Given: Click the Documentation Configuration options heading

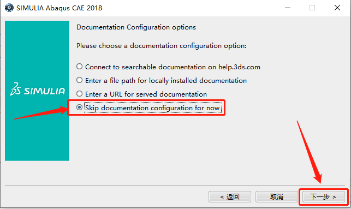Looking at the screenshot, I should (x=136, y=27).
